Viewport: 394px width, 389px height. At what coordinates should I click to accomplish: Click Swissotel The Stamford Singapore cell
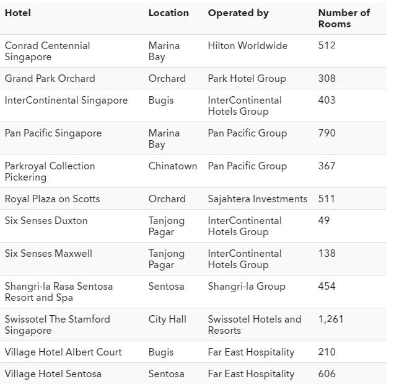(x=57, y=324)
